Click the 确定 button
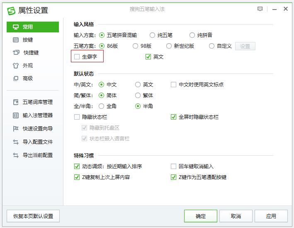The height and width of the screenshot is (228, 294). (201, 216)
